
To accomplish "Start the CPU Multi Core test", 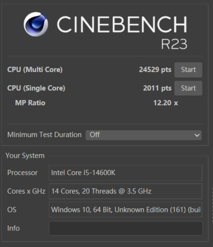I will pos(188,70).
